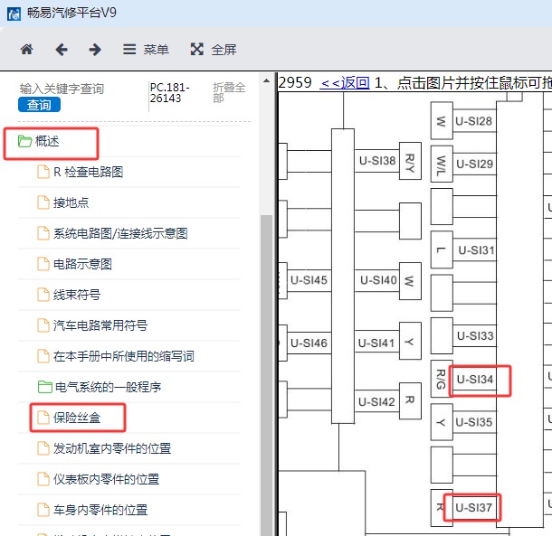The height and width of the screenshot is (536, 552).
Task: Click document icon beside 电路示意图
Action: coord(43,264)
